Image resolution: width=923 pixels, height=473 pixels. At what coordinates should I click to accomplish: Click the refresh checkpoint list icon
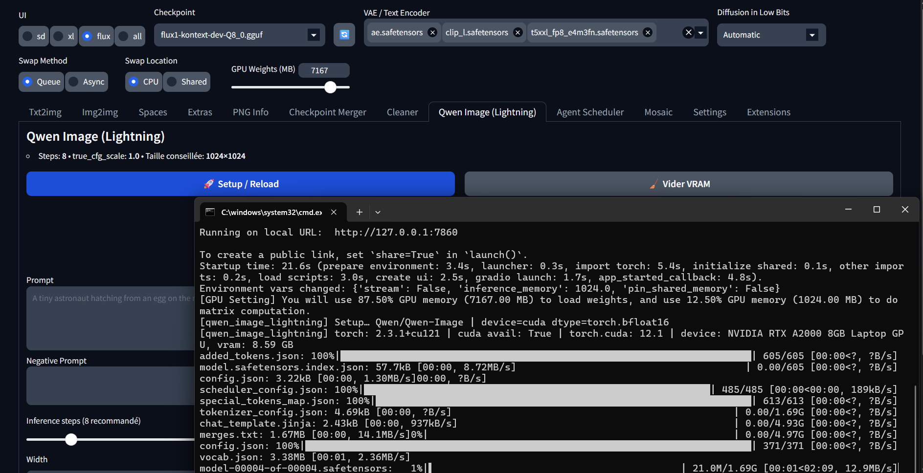click(x=344, y=35)
